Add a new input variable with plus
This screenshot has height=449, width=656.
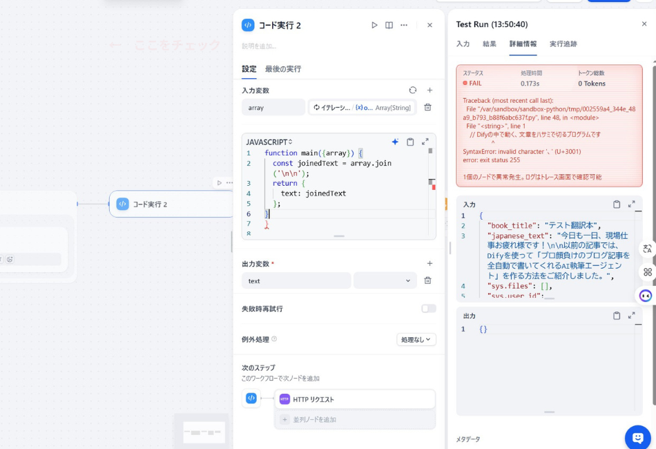click(430, 90)
